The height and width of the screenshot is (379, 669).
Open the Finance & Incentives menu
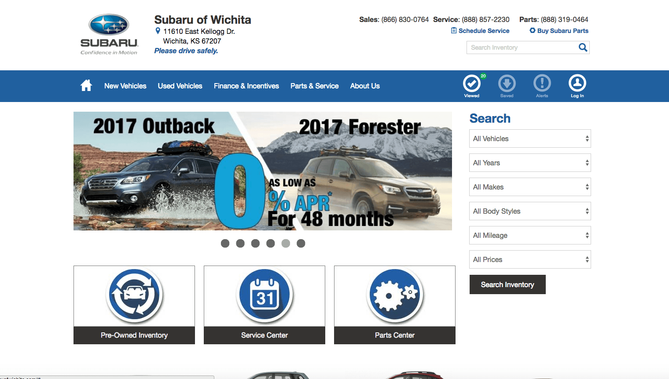point(246,86)
